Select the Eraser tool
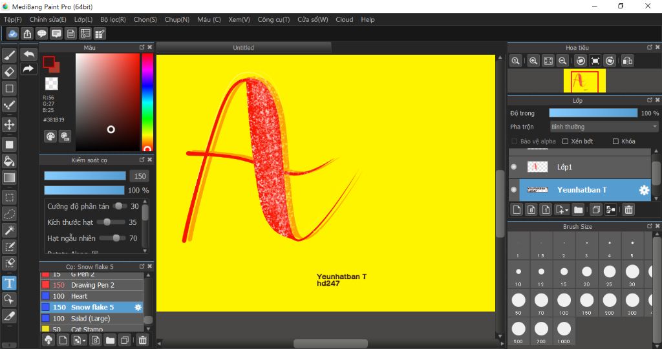Screen dimensions: 662x349 tap(9, 72)
